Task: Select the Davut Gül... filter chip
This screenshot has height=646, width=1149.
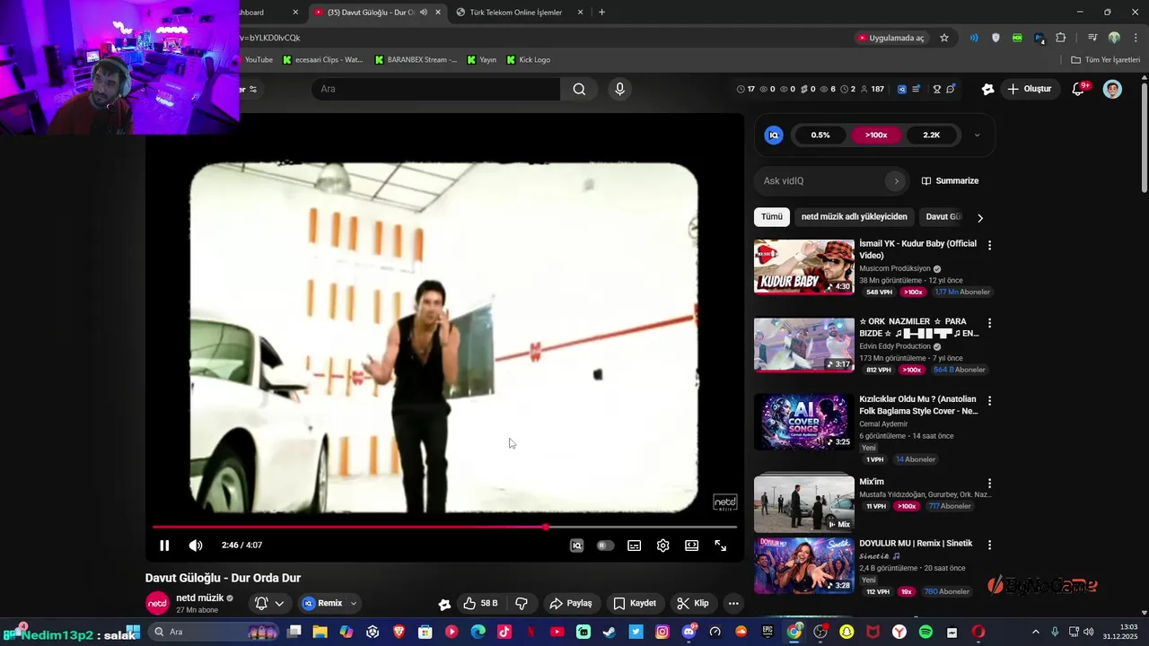Action: pos(943,216)
